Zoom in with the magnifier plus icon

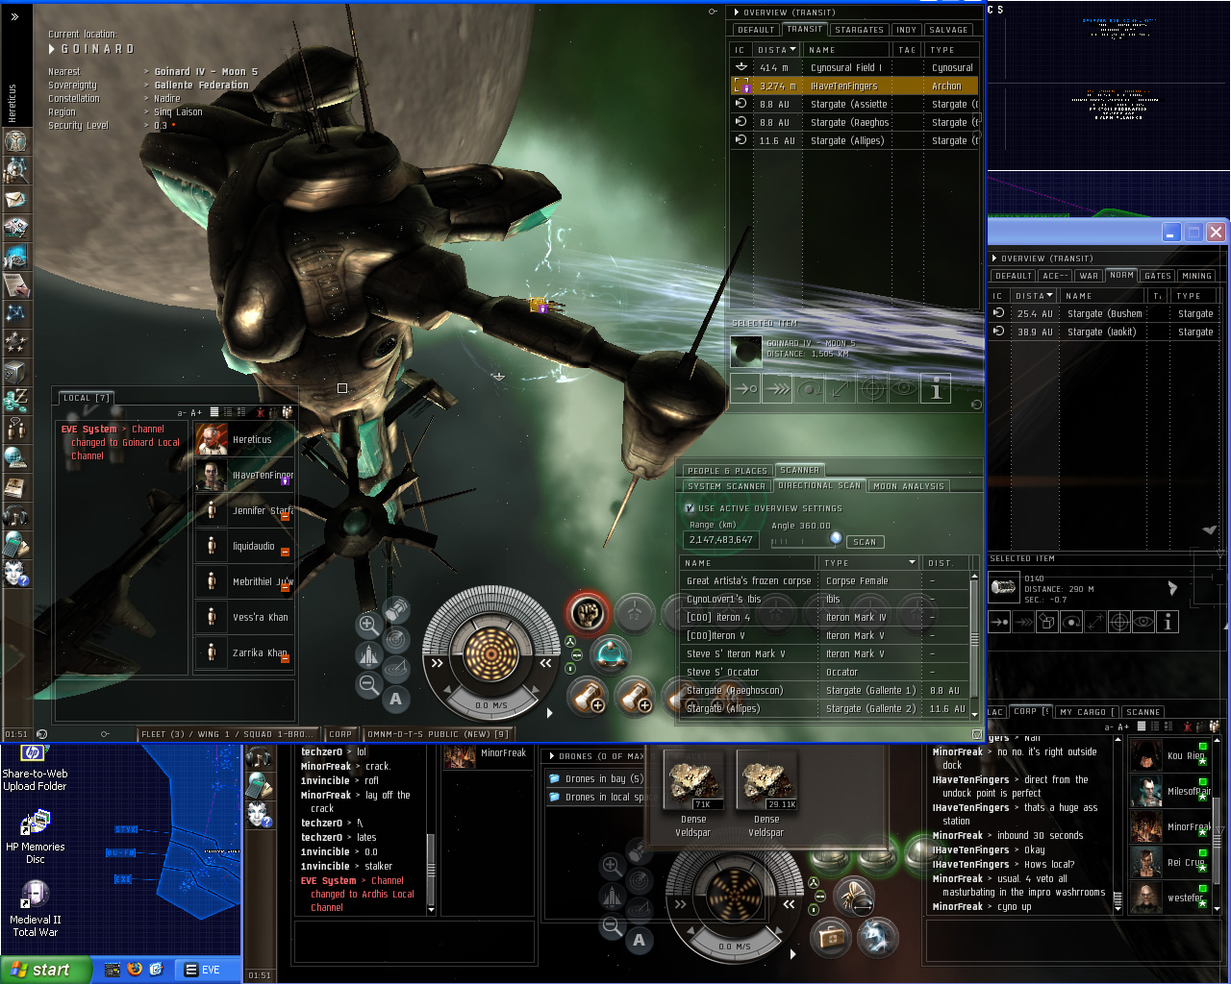pyautogui.click(x=368, y=626)
